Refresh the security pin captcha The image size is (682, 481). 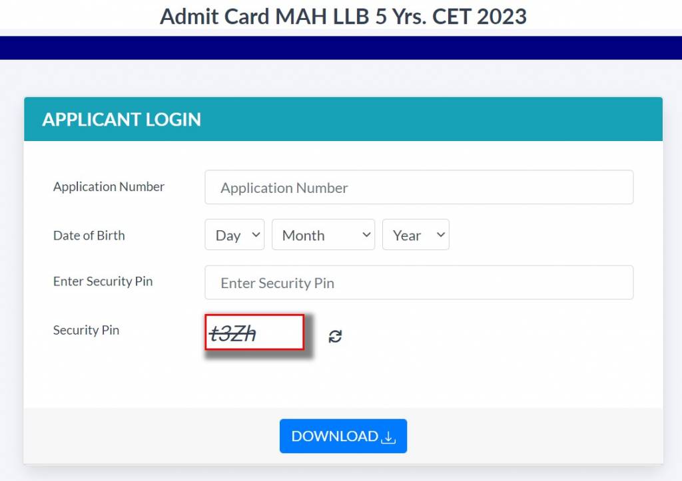tap(335, 336)
